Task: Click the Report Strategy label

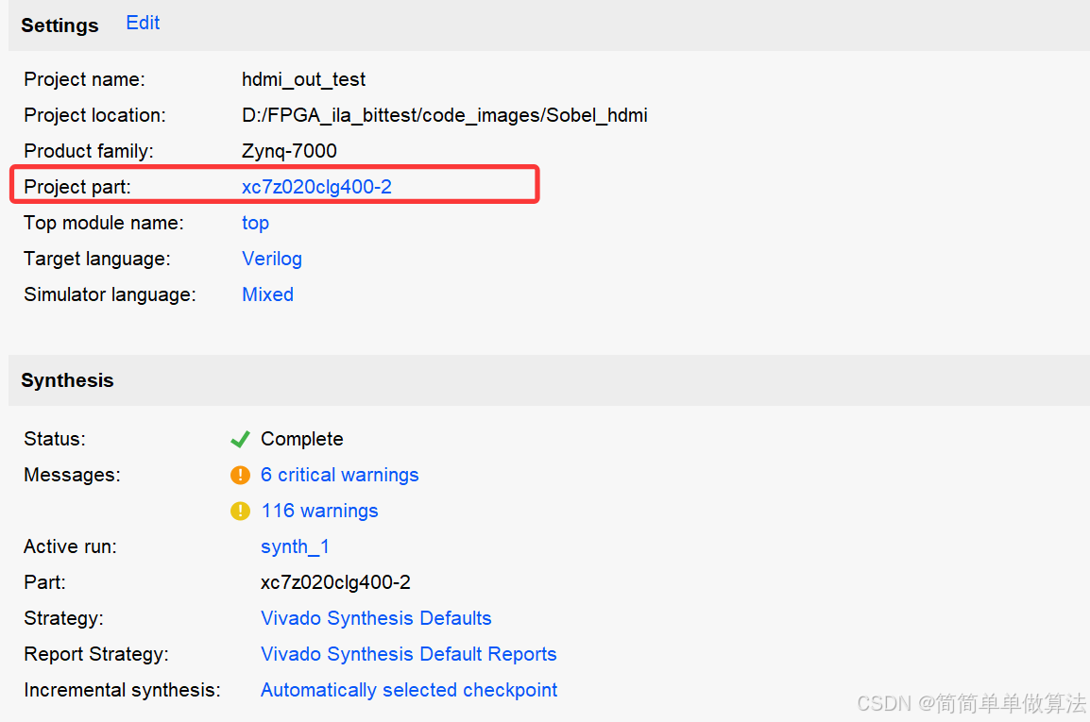Action: click(x=96, y=654)
